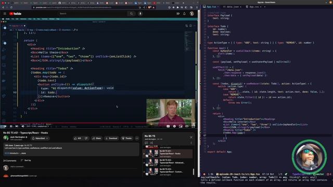Focus the YouTube search field

pyautogui.click(x=93, y=14)
